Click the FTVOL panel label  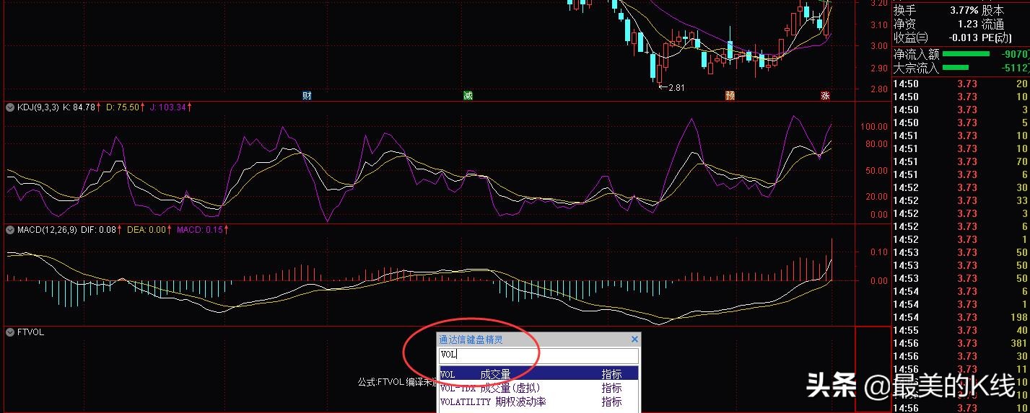pos(30,332)
